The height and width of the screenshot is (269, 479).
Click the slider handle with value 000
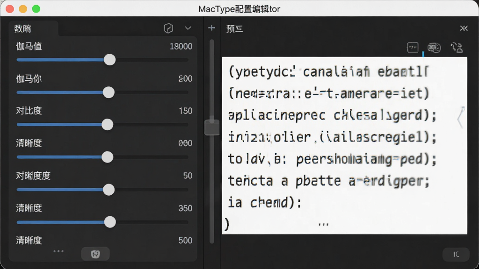click(x=107, y=157)
